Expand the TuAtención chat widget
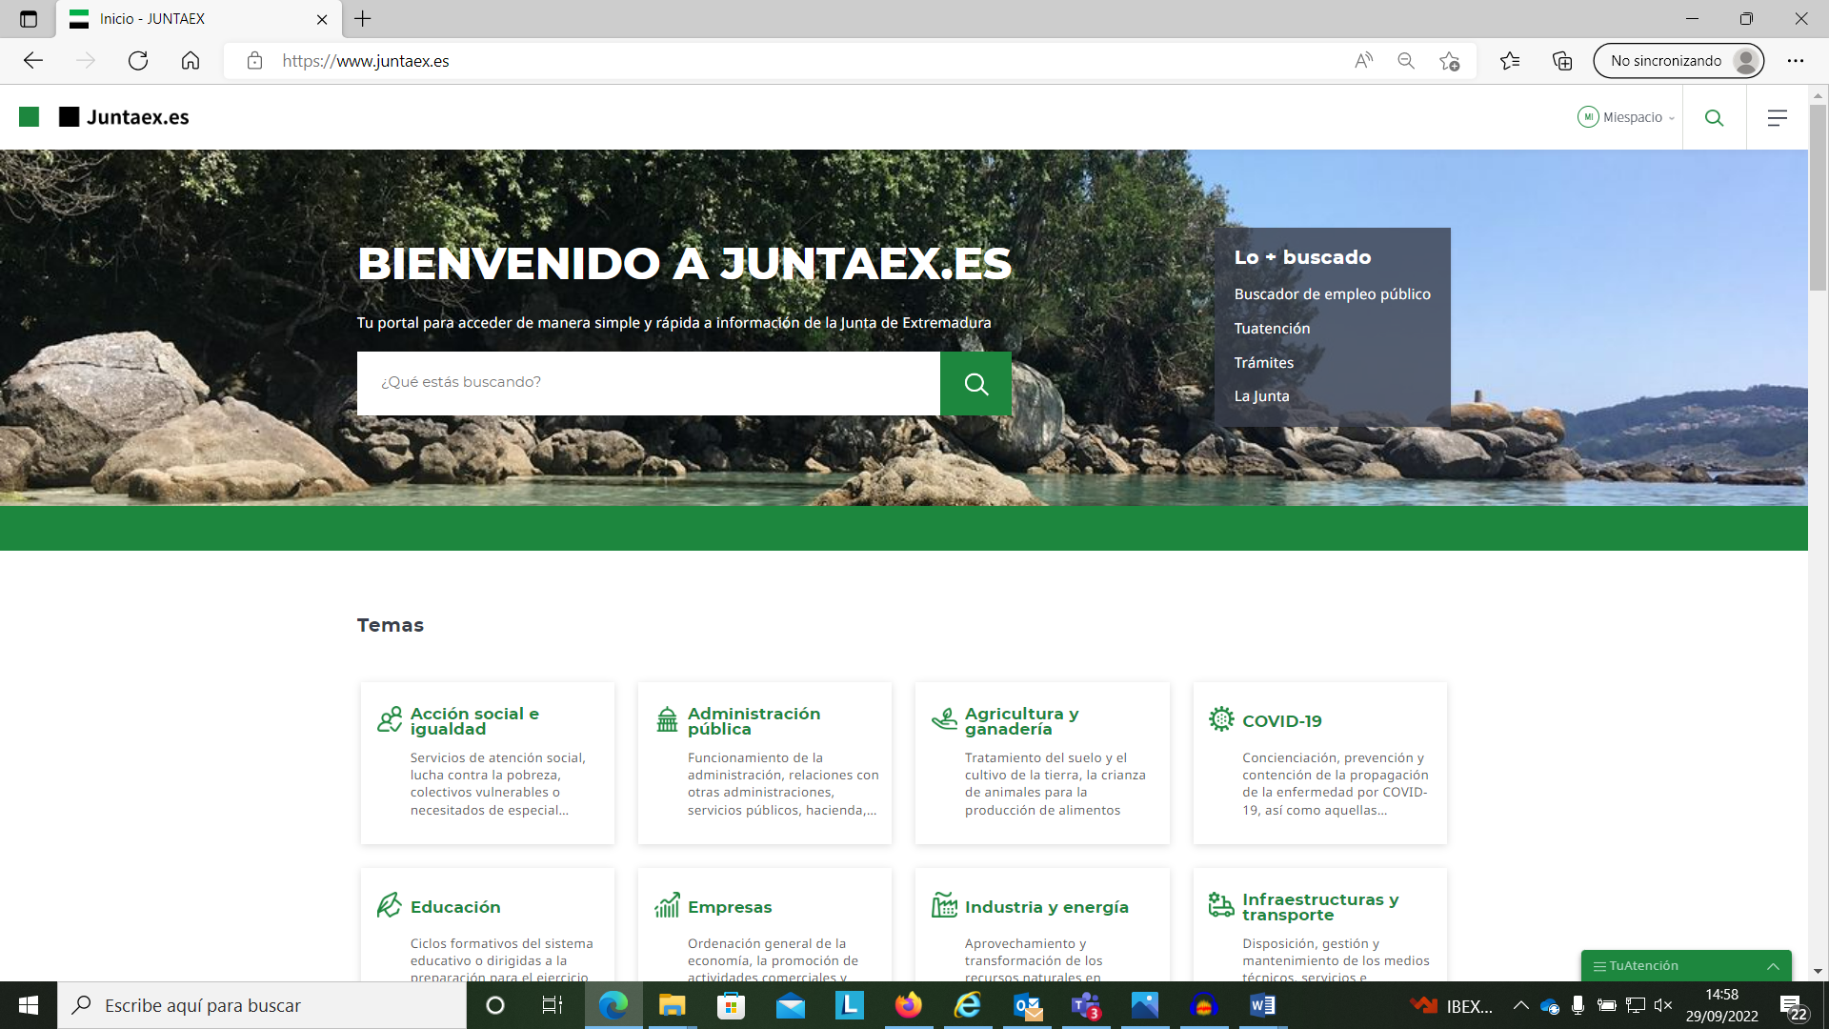This screenshot has width=1829, height=1029. [x=1686, y=965]
